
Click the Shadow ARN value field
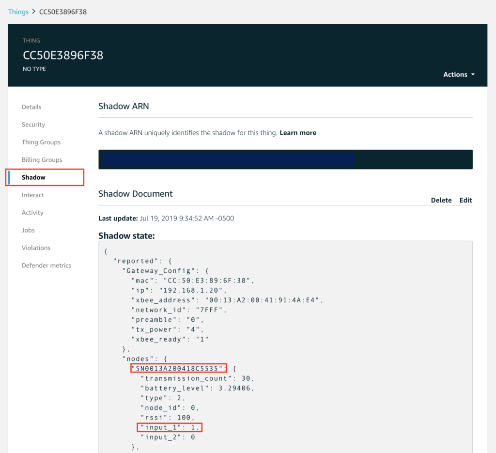point(285,159)
